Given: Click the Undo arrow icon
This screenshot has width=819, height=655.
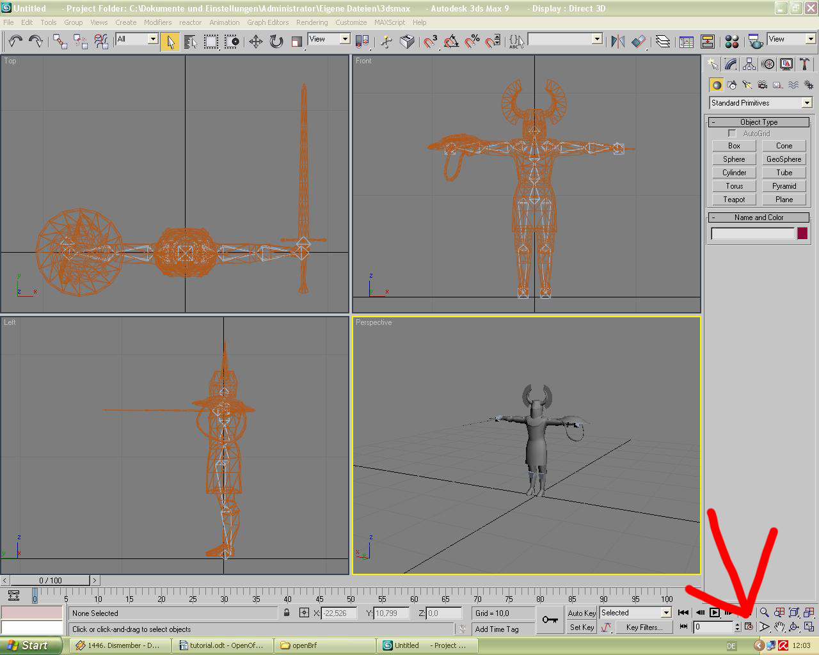Looking at the screenshot, I should pyautogui.click(x=15, y=42).
